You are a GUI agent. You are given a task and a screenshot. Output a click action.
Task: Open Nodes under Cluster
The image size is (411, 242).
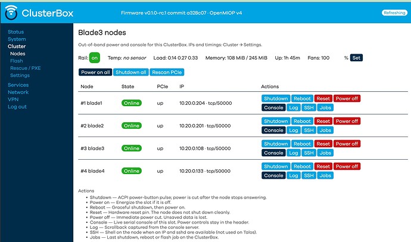18,54
